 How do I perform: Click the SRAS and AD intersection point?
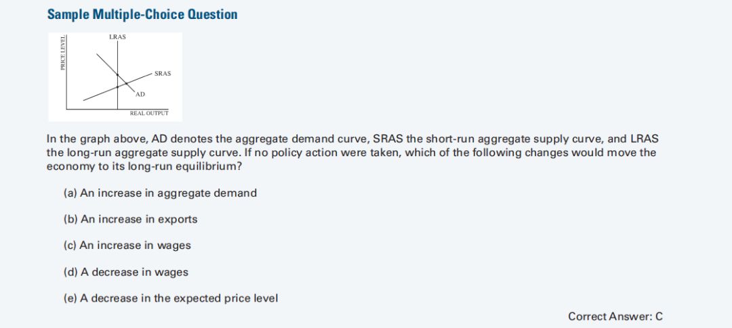pos(126,83)
